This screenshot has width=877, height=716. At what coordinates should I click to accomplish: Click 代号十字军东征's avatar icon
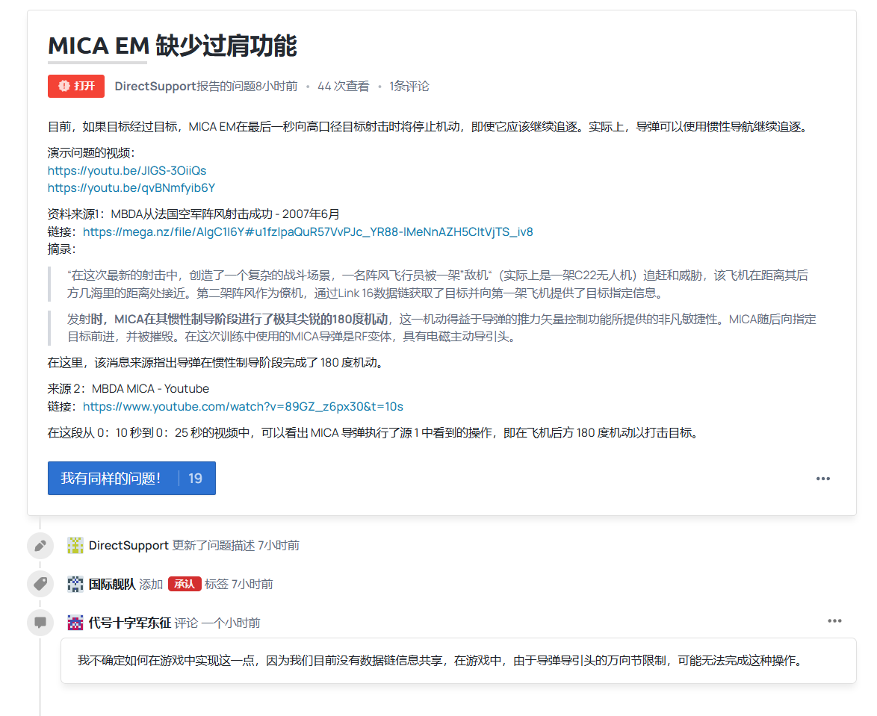coord(75,623)
